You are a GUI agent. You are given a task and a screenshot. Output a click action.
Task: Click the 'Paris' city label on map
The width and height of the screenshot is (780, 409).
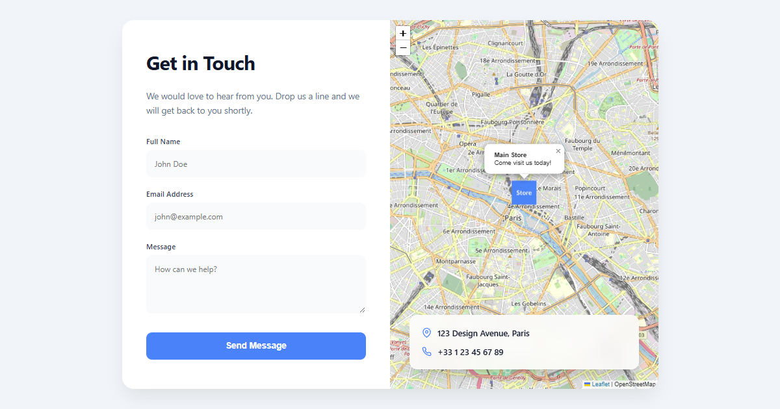[x=513, y=218]
